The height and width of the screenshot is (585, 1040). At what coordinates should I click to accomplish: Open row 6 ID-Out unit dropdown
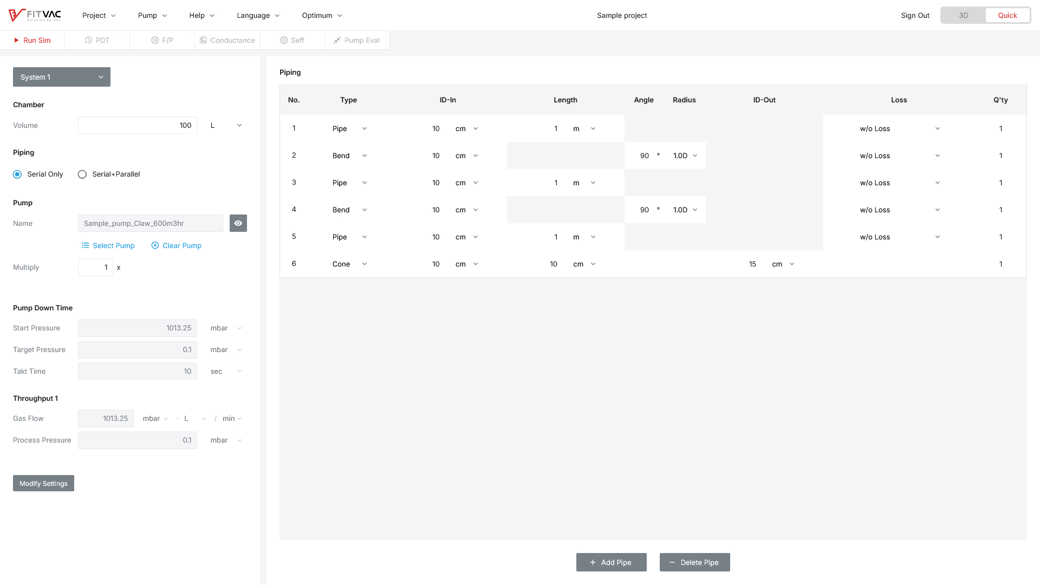point(783,264)
